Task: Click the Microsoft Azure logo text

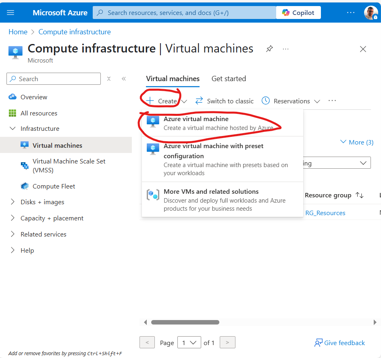Action: [60, 13]
